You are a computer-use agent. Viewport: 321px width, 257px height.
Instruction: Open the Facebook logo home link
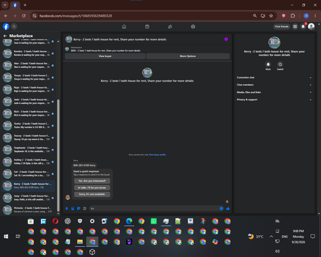pos(6,26)
